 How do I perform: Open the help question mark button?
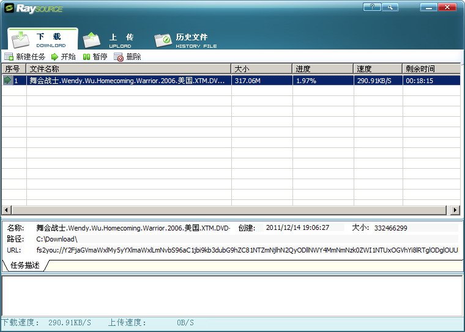[x=371, y=7]
